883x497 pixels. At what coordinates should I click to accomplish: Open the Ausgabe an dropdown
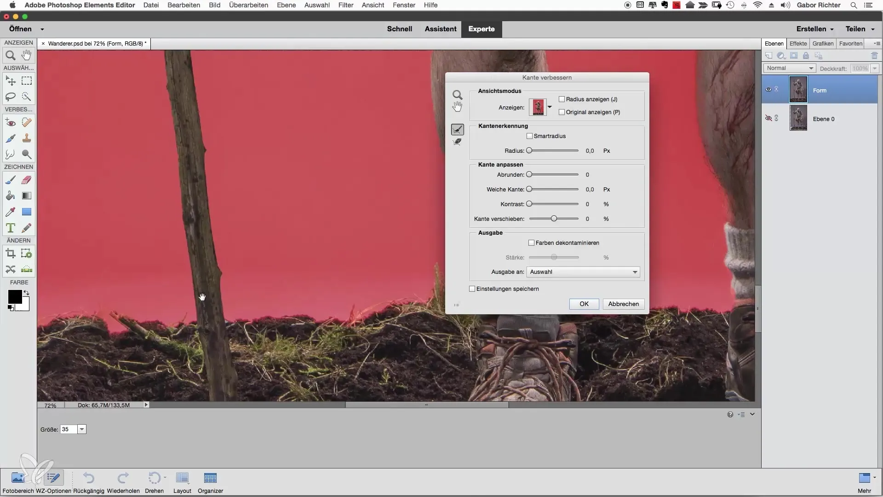click(583, 272)
